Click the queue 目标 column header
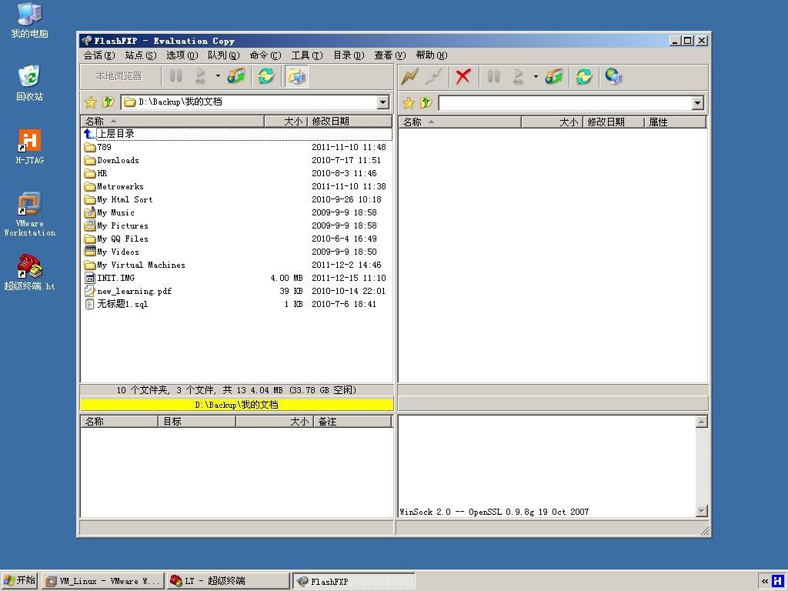 (x=196, y=421)
